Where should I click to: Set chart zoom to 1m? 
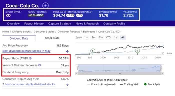click(86, 38)
